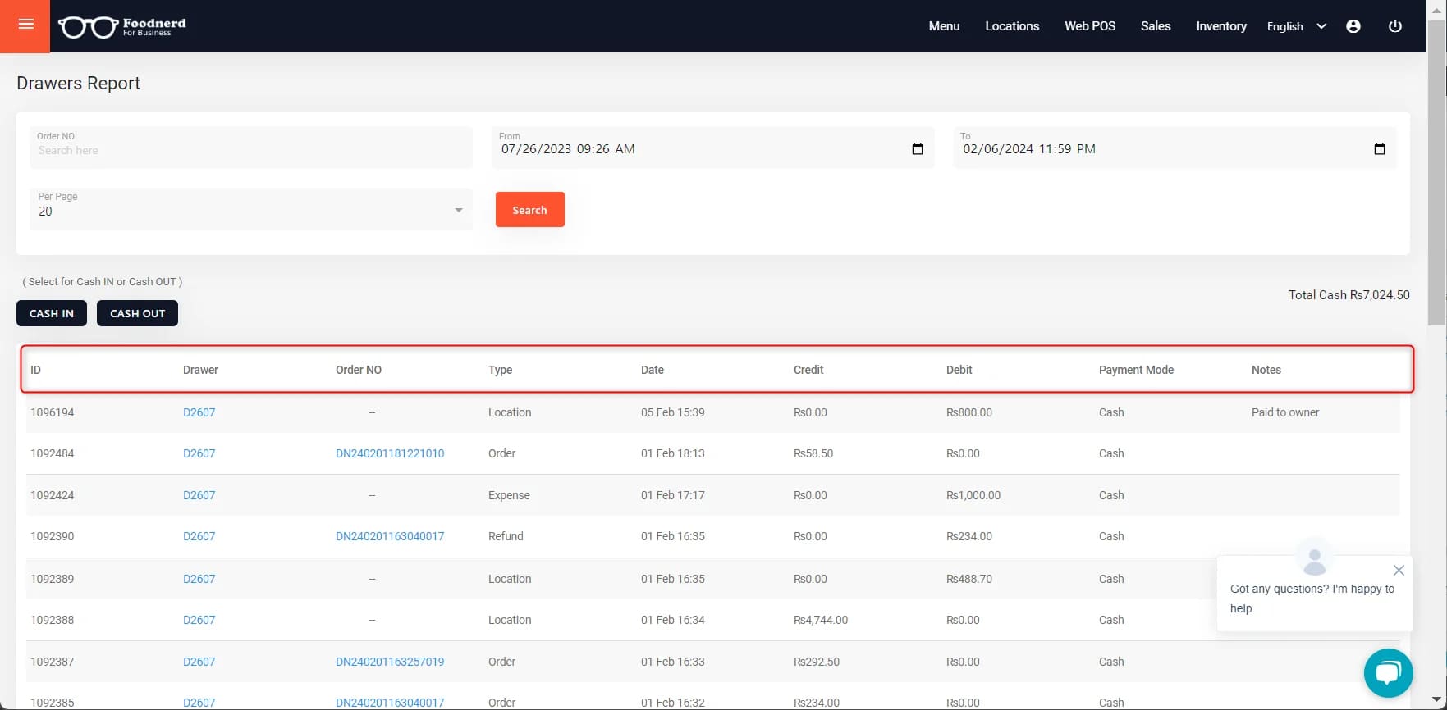Open the Inventory menu
The width and height of the screenshot is (1447, 710).
click(1221, 26)
